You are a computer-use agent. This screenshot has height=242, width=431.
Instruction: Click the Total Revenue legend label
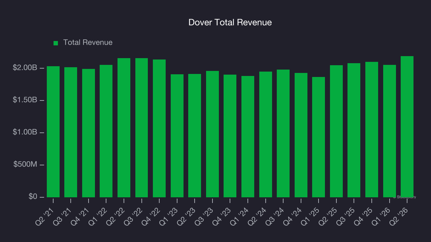tap(88, 43)
